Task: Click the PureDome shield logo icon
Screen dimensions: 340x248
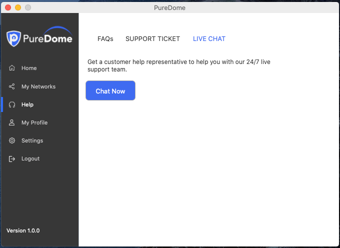Action: pos(13,38)
